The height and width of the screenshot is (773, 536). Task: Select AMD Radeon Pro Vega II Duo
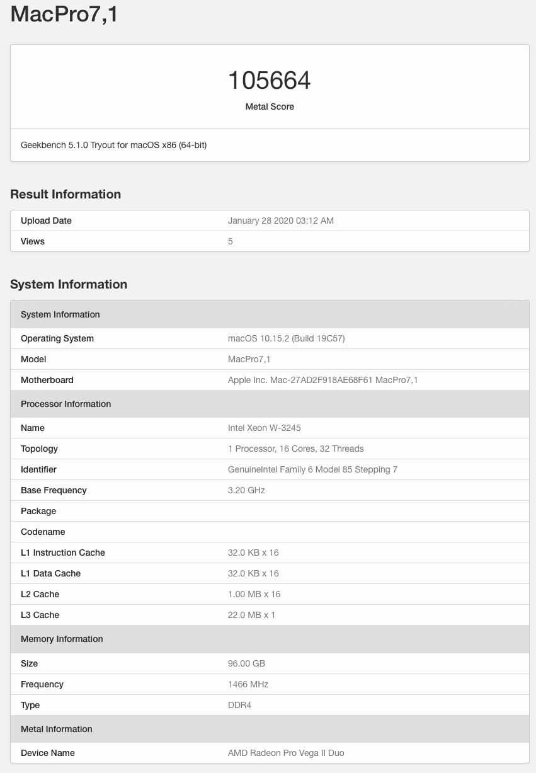click(x=286, y=753)
